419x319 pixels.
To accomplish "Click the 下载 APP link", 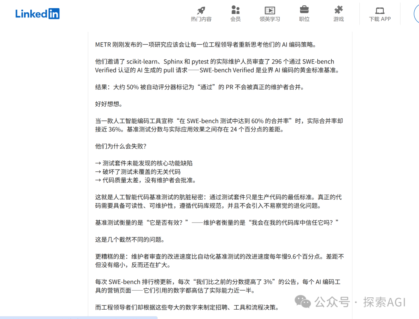I will (x=379, y=19).
